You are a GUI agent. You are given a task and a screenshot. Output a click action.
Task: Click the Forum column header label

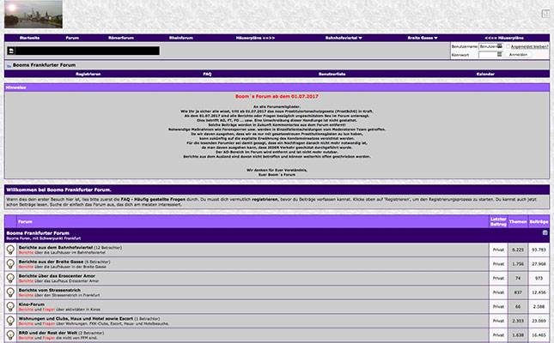click(x=25, y=221)
